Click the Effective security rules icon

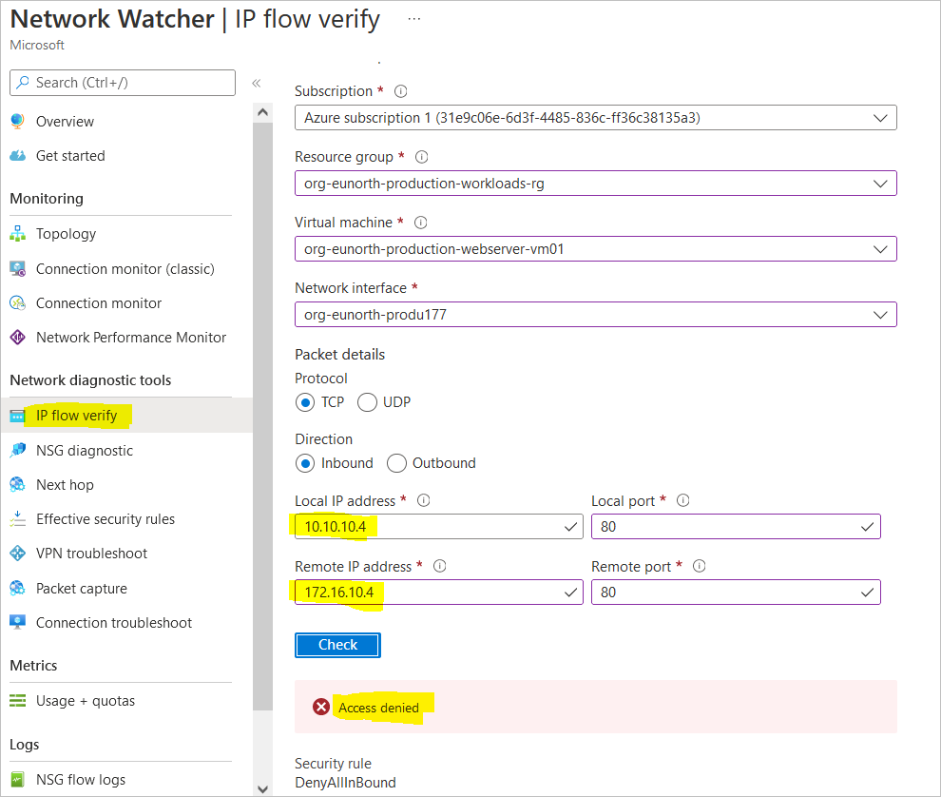click(x=17, y=519)
